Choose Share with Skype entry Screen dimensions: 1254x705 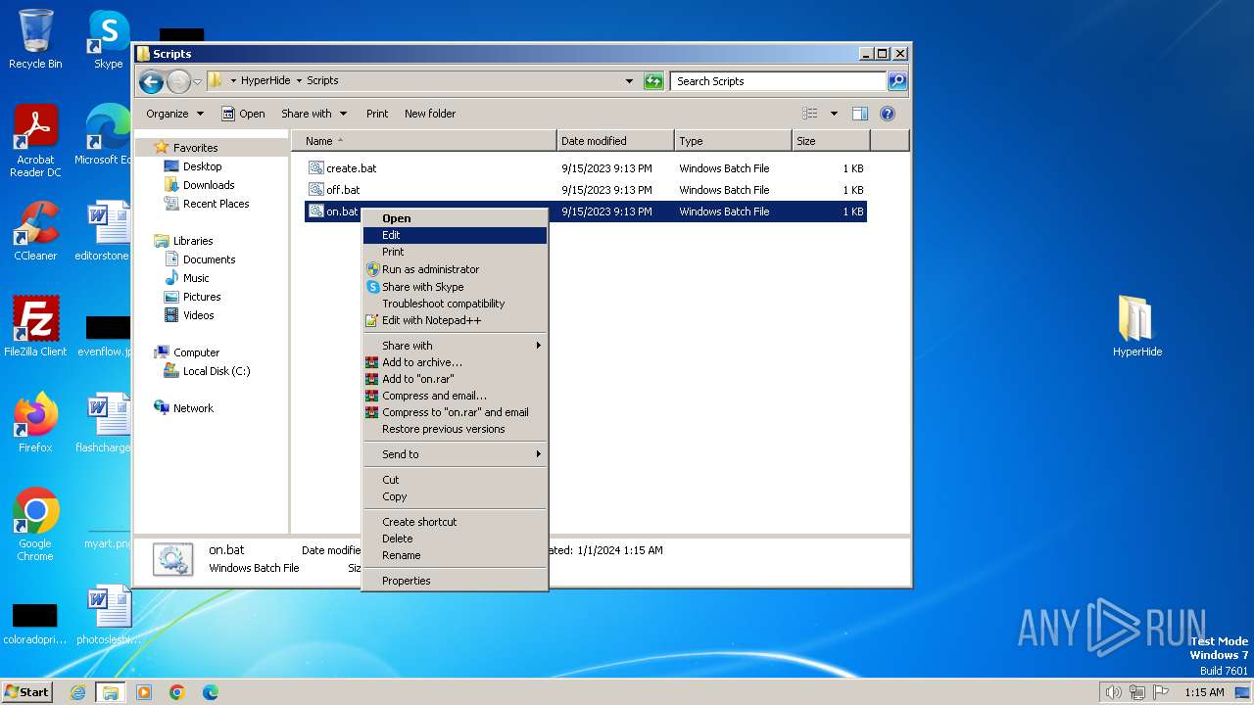click(x=455, y=287)
